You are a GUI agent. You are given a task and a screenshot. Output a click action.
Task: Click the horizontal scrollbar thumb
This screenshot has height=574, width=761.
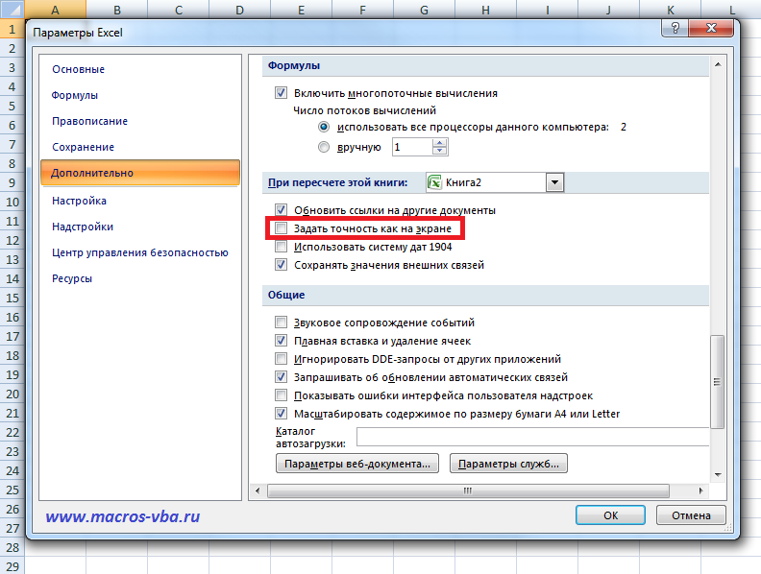coord(468,490)
